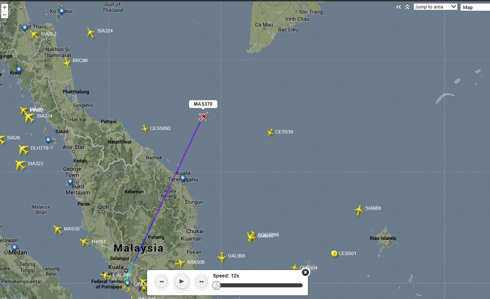Zoom out the map with minus button

pos(5,15)
